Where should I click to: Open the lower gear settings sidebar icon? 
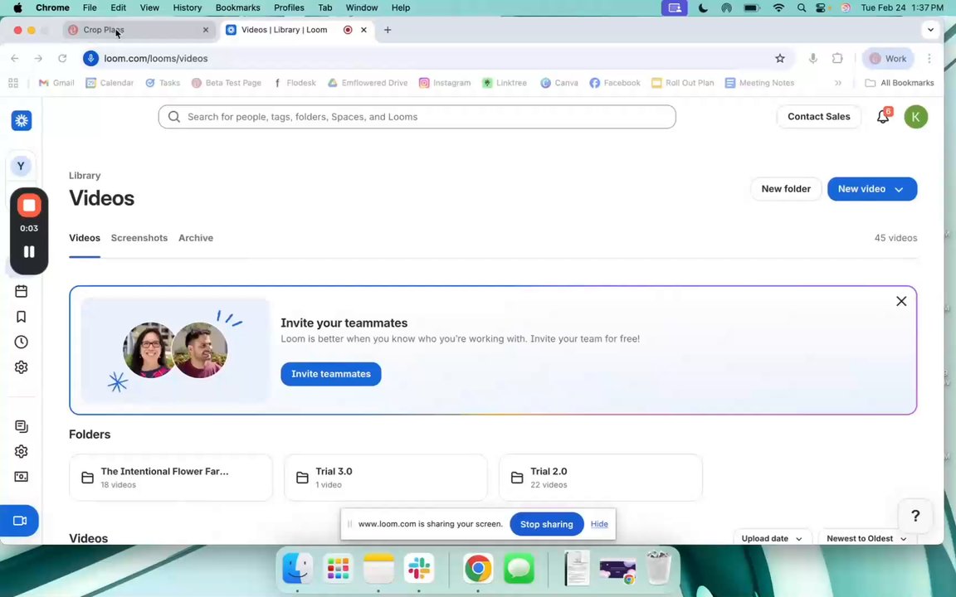22,451
